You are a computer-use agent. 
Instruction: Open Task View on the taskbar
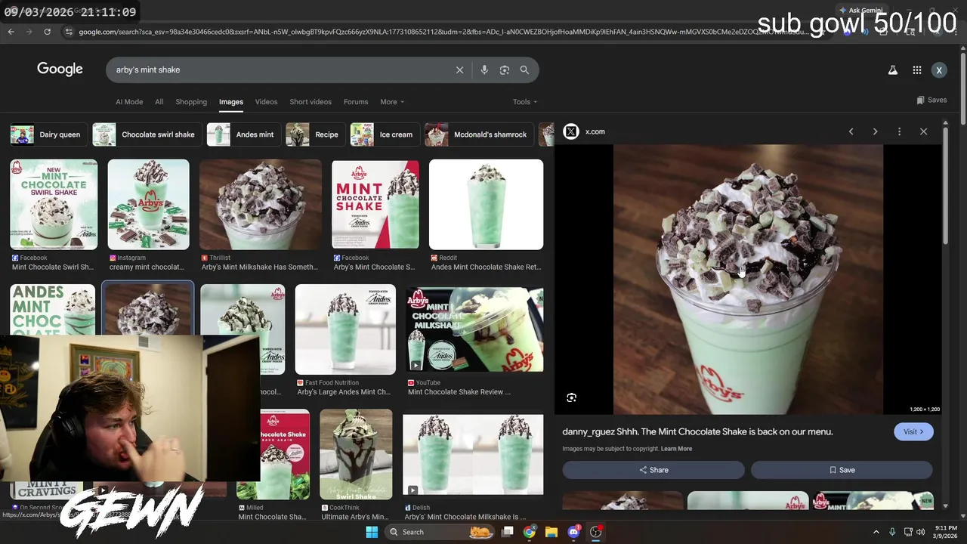coord(508,532)
